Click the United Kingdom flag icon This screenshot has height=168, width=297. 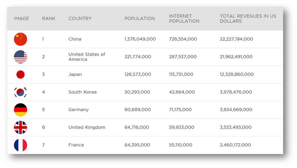(x=20, y=127)
